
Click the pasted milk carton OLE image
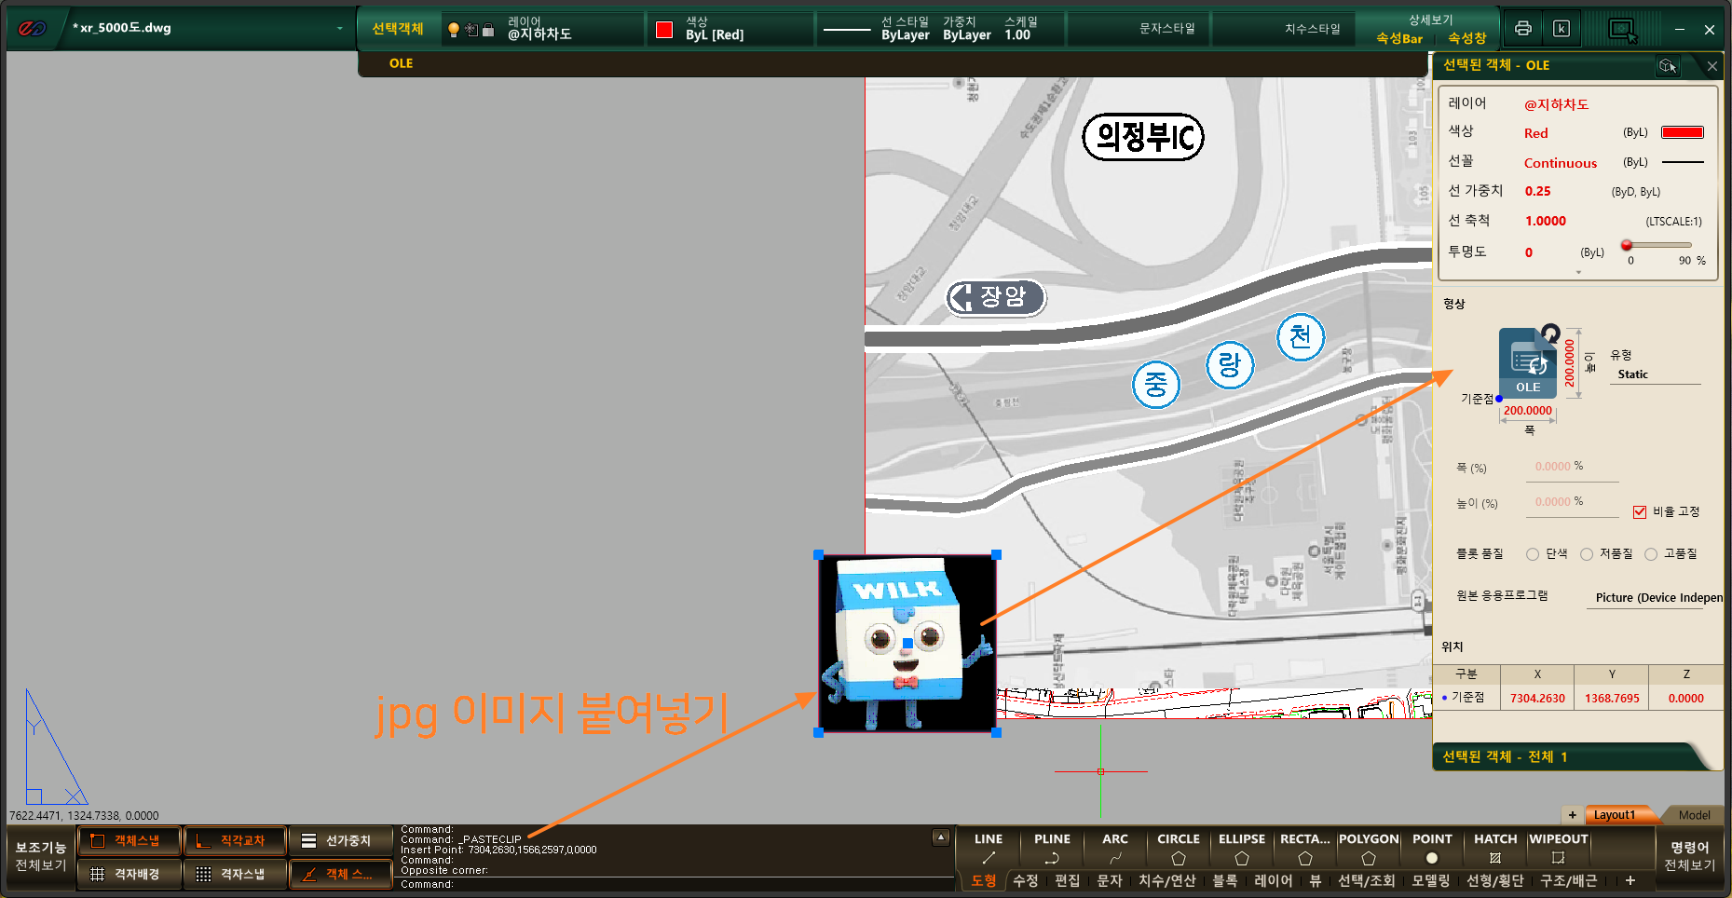click(907, 644)
